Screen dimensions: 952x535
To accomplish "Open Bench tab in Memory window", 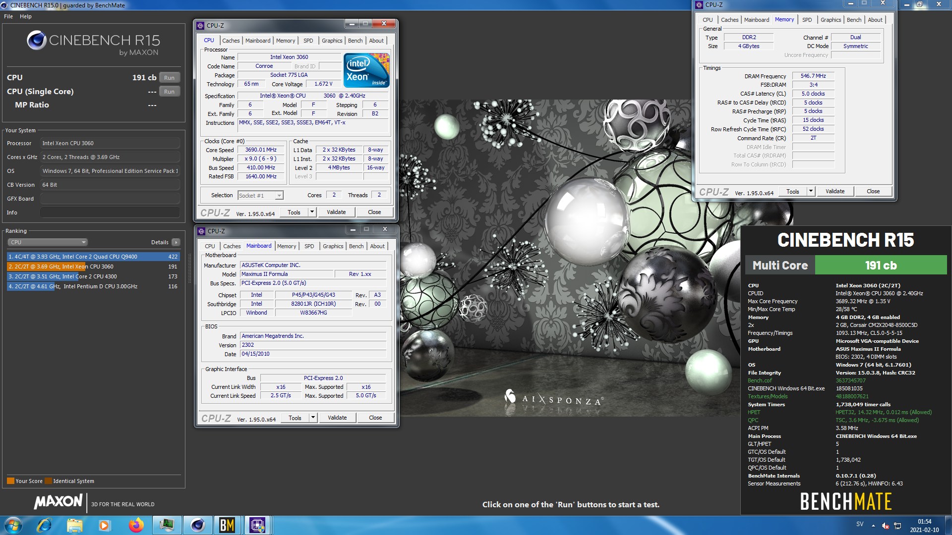I will click(854, 20).
